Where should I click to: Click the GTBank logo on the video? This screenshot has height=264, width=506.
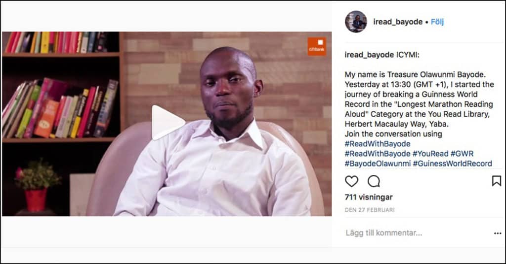click(x=317, y=46)
